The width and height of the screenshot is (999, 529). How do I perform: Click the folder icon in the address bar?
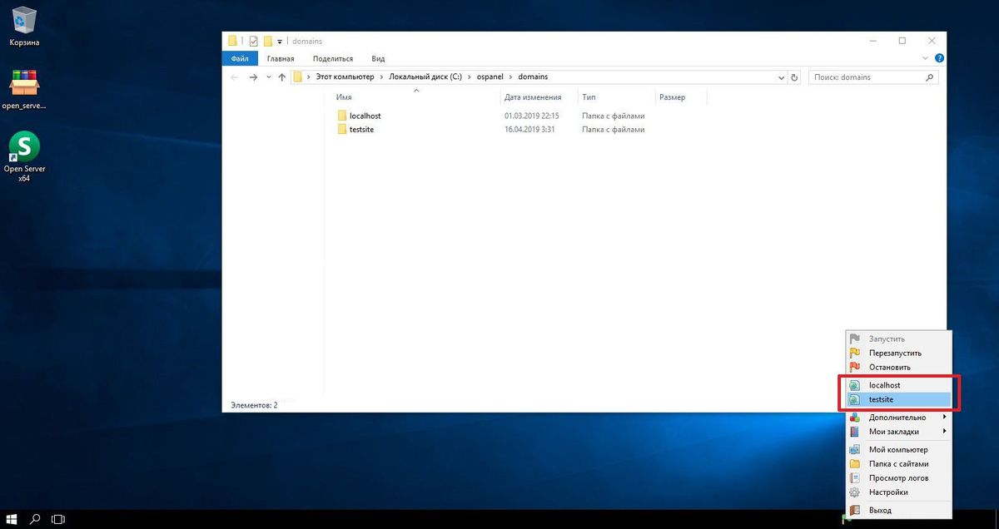pyautogui.click(x=298, y=77)
